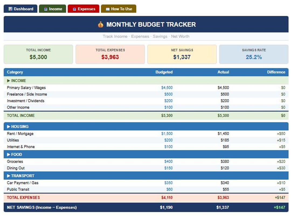This screenshot has width=291, height=219.
Task: Select Rent / Mortgage difference +$50
Action: [x=281, y=134]
